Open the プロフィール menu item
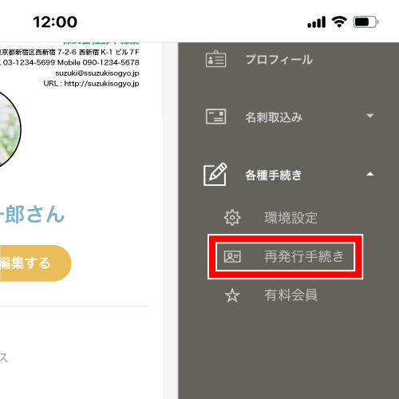399x399 pixels. [279, 59]
